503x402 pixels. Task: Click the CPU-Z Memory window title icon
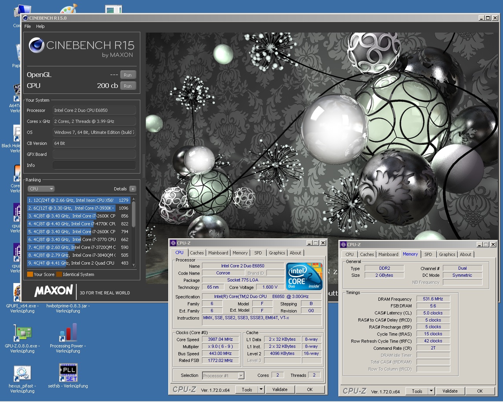tap(343, 245)
